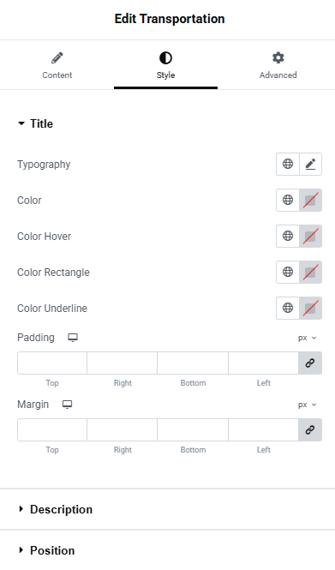Open the Margin px unit dropdown

tap(307, 405)
